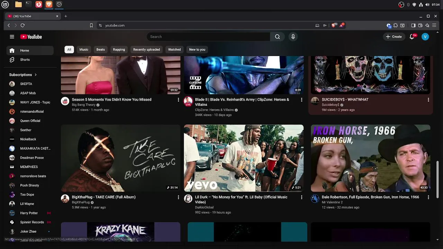
Task: Open Lil Wayne subscription
Action: [x=30, y=204]
